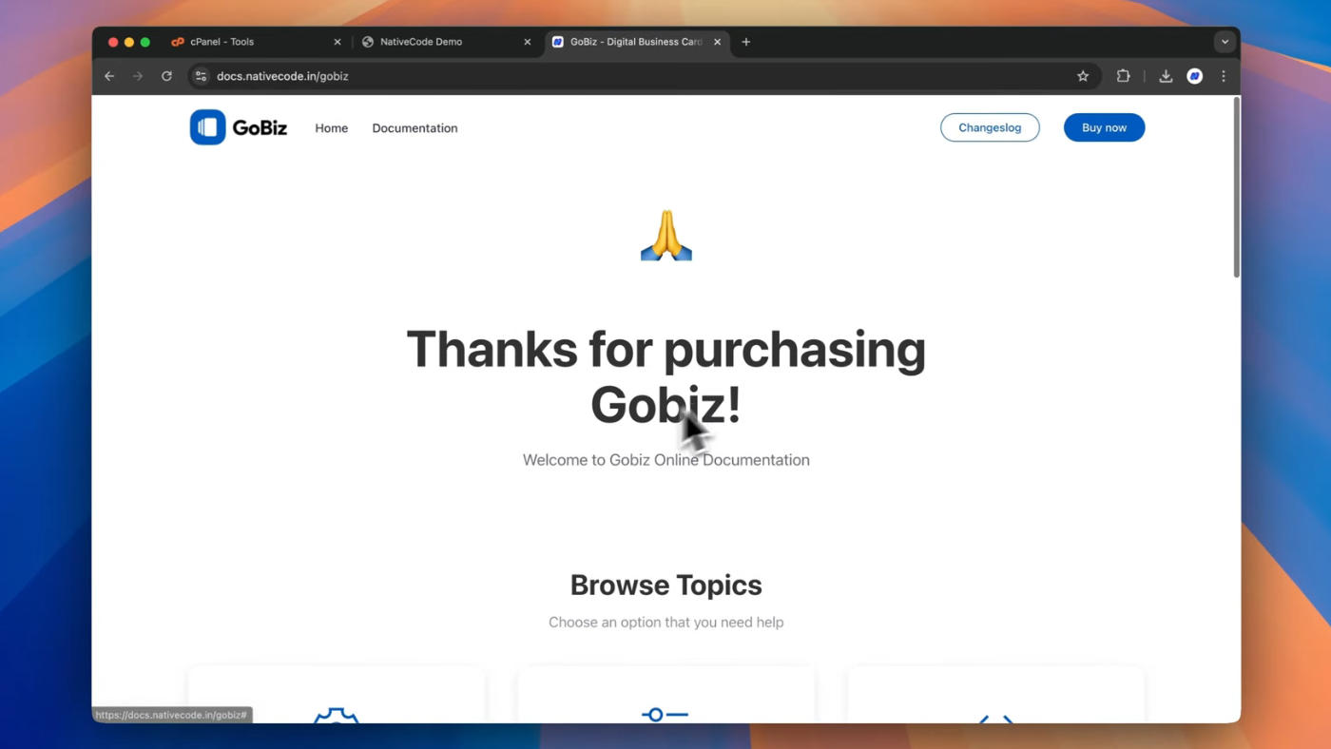Click the page vertical scrollbar
The height and width of the screenshot is (749, 1331).
coord(1236,187)
